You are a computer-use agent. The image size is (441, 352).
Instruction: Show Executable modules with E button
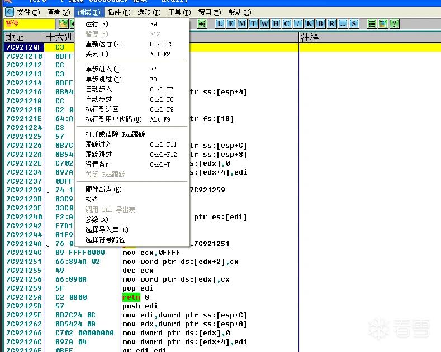coord(231,24)
